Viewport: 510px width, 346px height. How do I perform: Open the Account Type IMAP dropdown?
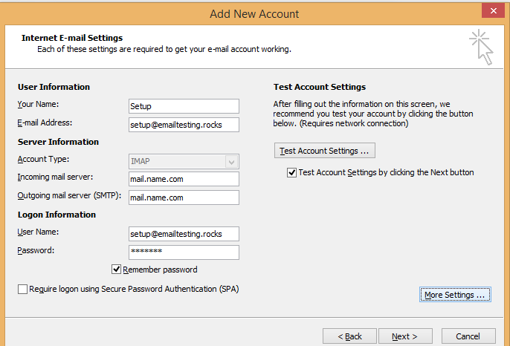click(184, 161)
